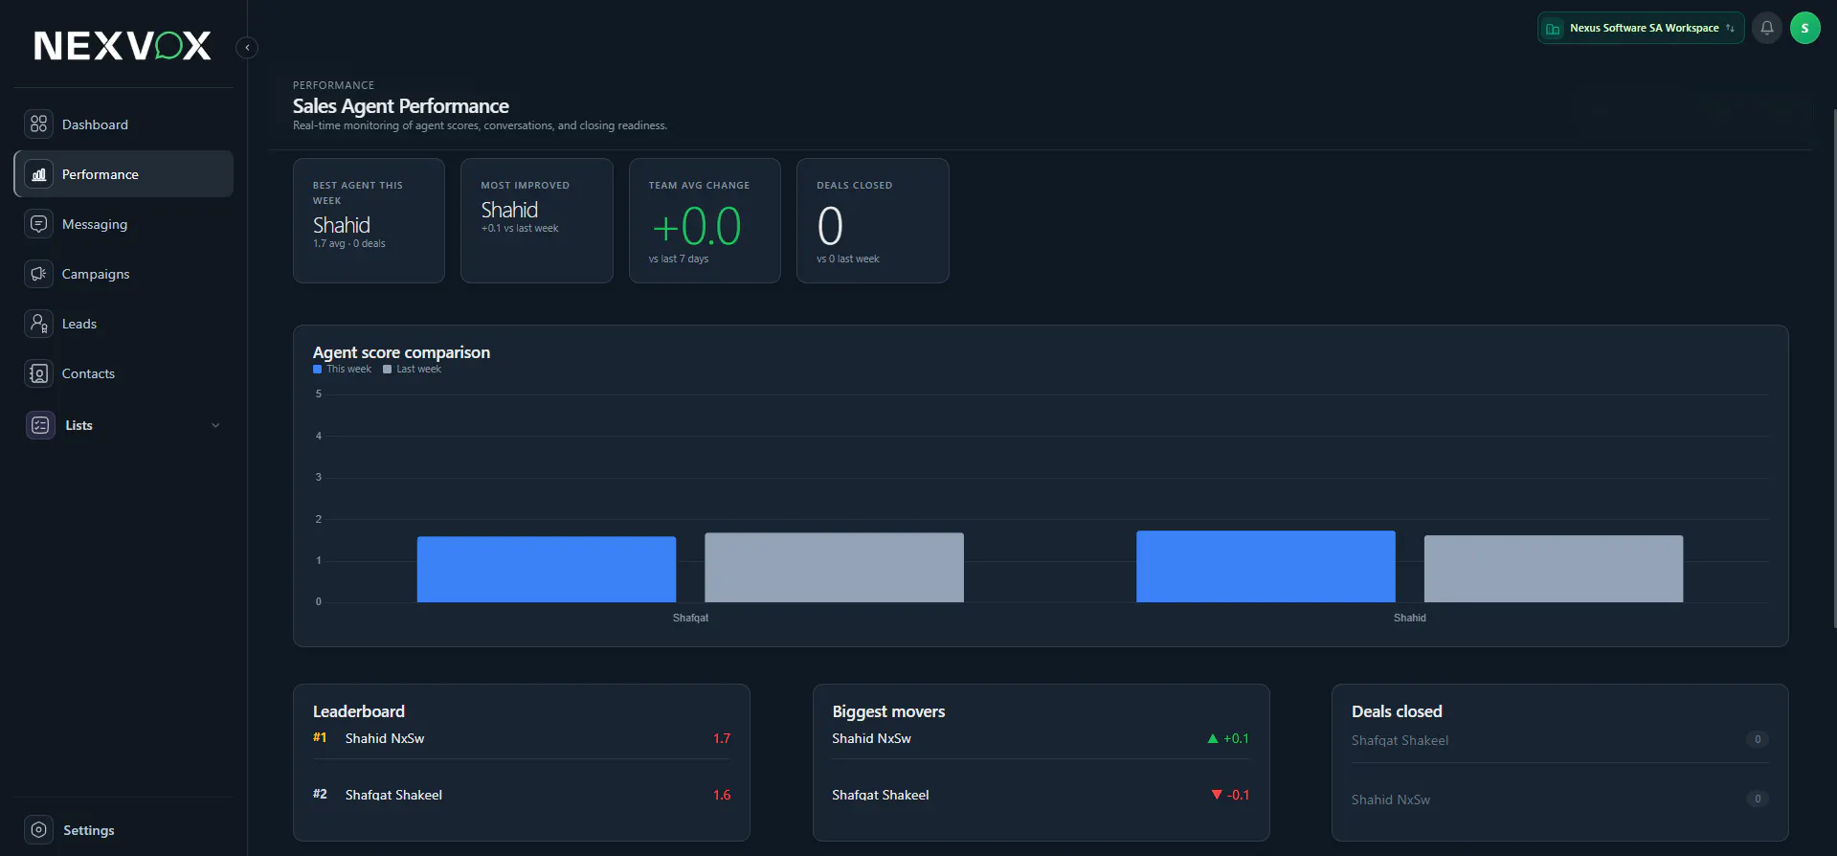
Task: Click the 1.7 leaderboard score
Action: coord(722,738)
